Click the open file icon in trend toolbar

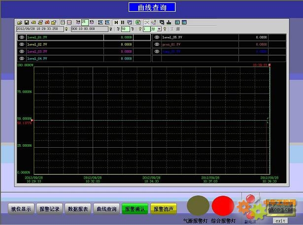[x=20, y=23]
